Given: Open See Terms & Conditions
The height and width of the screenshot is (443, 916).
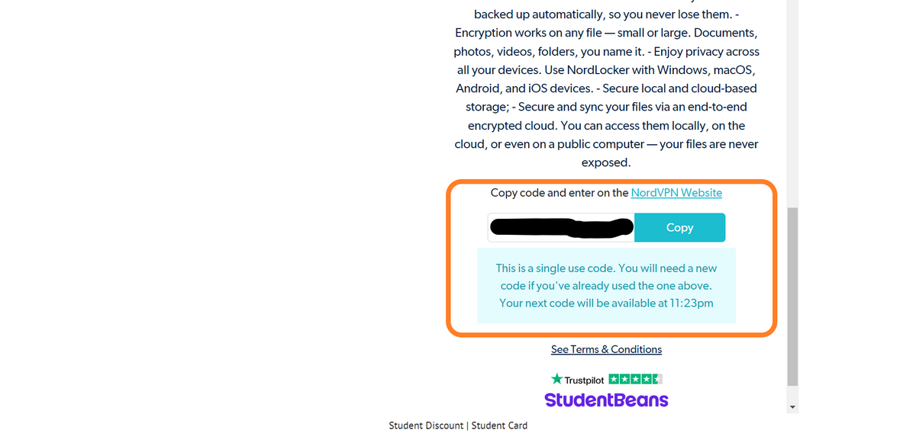Looking at the screenshot, I should [x=606, y=349].
